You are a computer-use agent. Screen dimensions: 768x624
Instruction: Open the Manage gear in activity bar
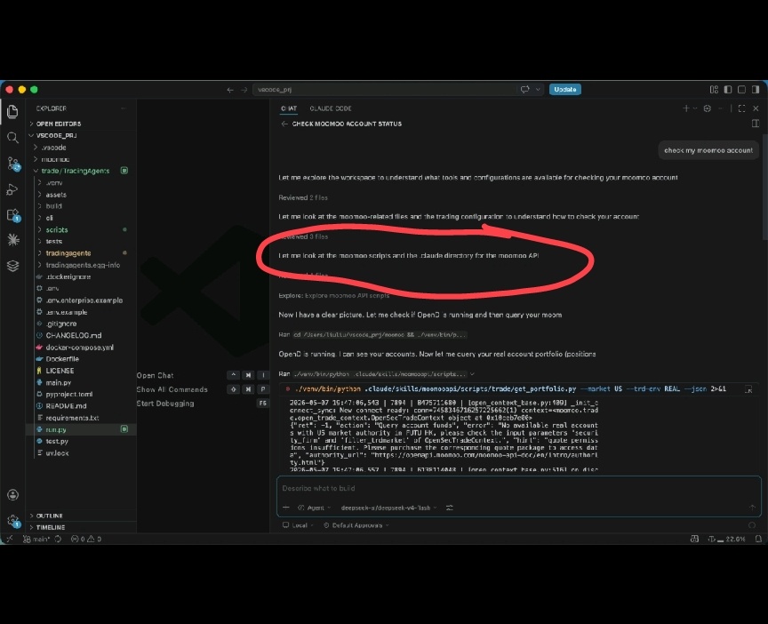13,521
